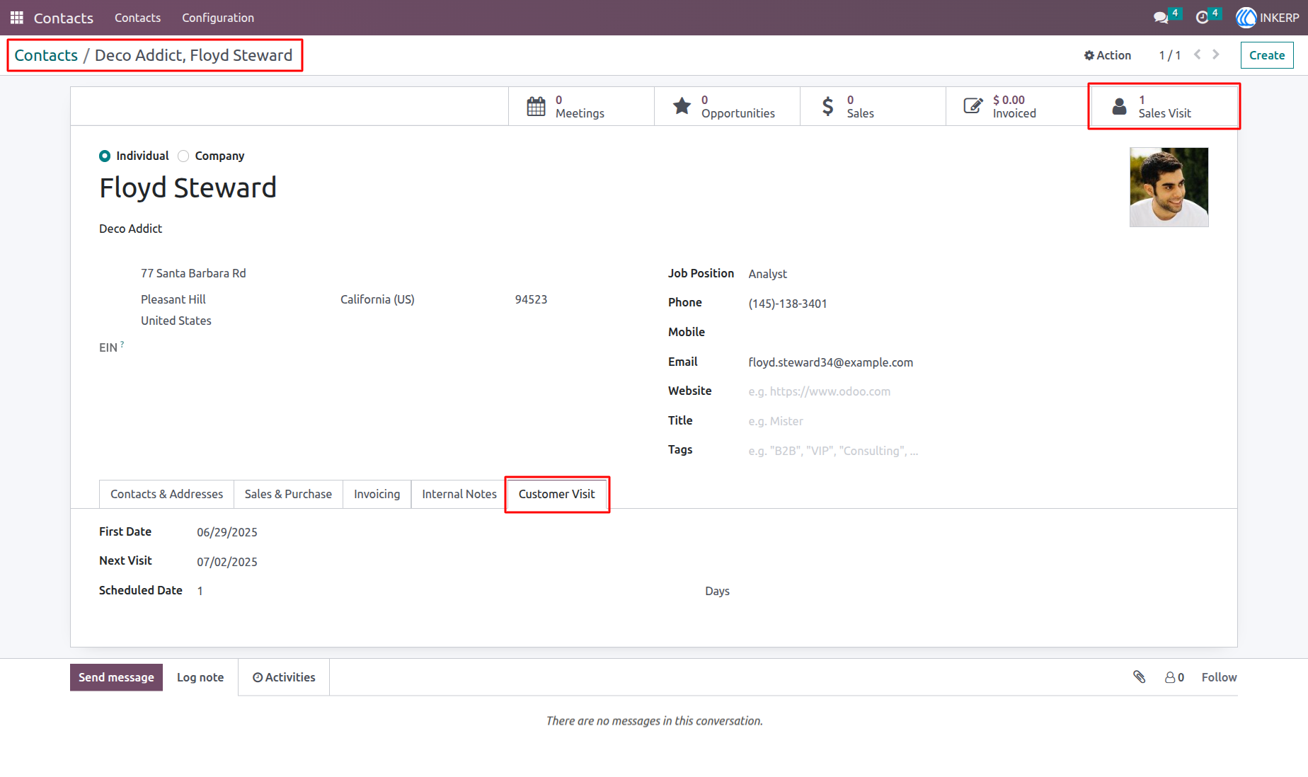Click the Title field

point(776,421)
